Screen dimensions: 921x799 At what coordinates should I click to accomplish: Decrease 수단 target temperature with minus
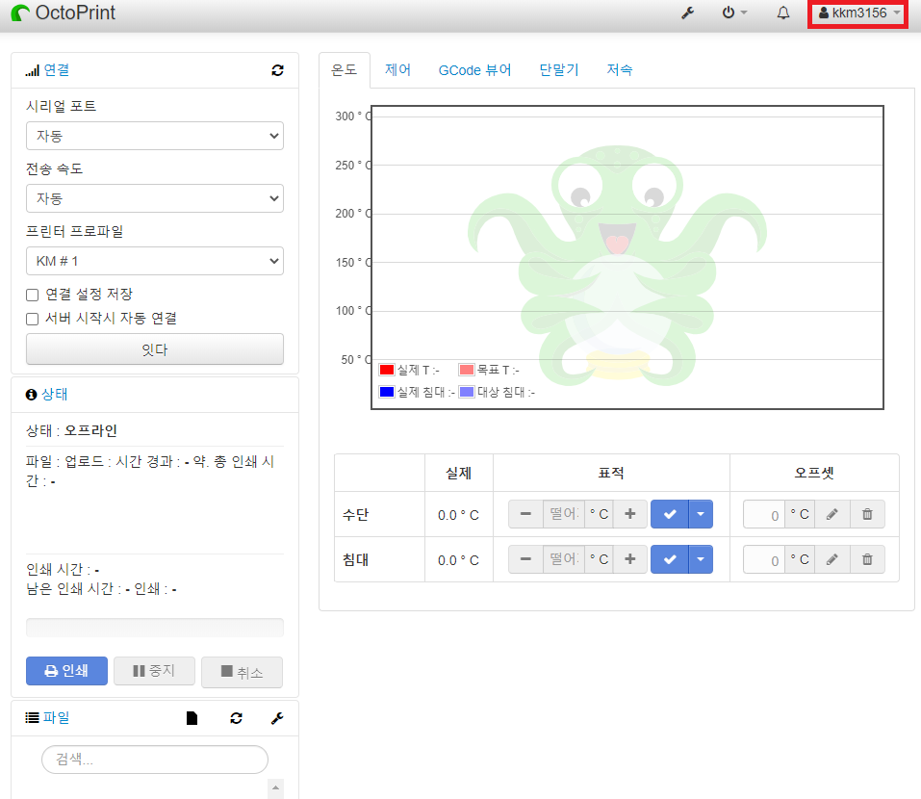pyautogui.click(x=525, y=514)
